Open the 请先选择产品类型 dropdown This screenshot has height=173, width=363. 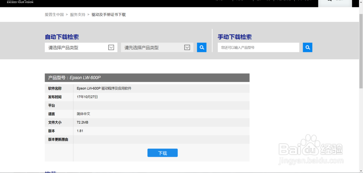pyautogui.click(x=157, y=48)
